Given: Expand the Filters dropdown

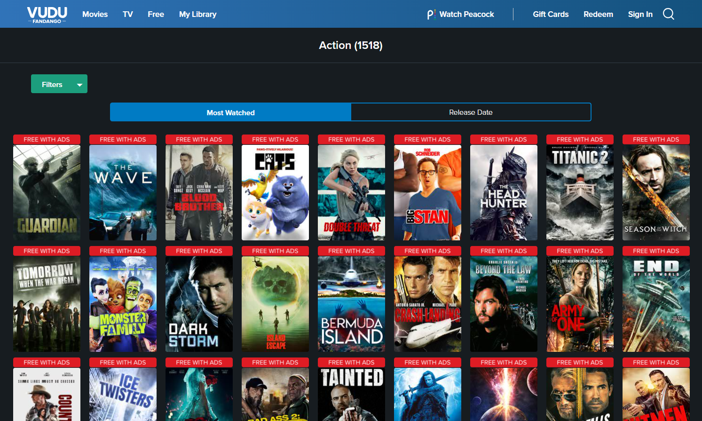Looking at the screenshot, I should [x=59, y=84].
